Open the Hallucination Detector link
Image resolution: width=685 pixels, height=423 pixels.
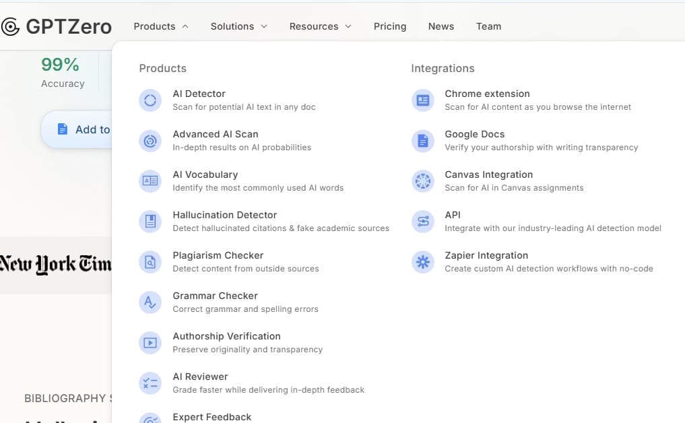click(224, 215)
